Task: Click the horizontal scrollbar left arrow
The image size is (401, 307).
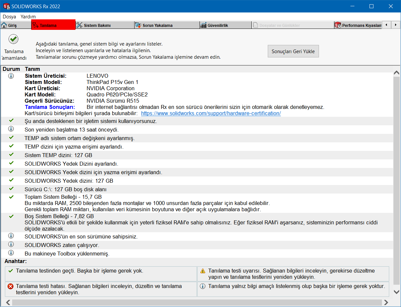Action: click(8, 302)
